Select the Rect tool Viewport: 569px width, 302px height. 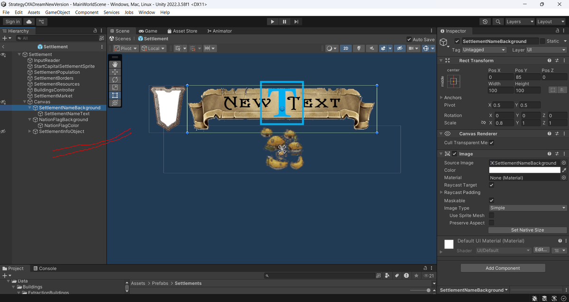click(115, 95)
